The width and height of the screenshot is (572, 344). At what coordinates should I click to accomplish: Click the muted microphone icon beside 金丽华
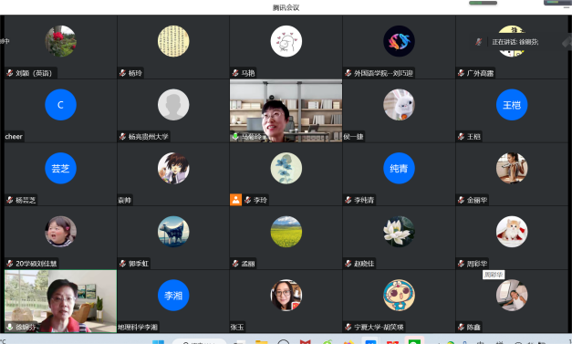tap(461, 200)
